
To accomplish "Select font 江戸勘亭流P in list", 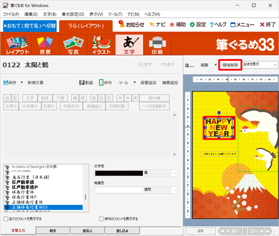I will [25, 187].
